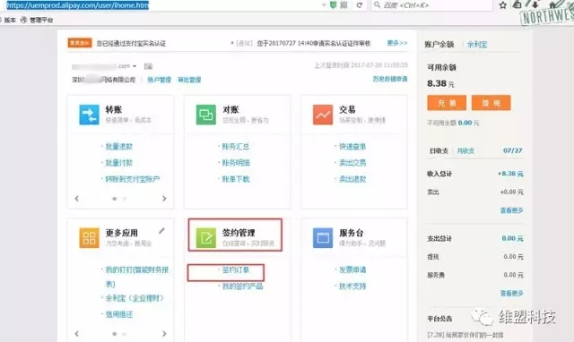Switch to the 余利宝 tab
This screenshot has height=342, width=574.
tap(477, 44)
